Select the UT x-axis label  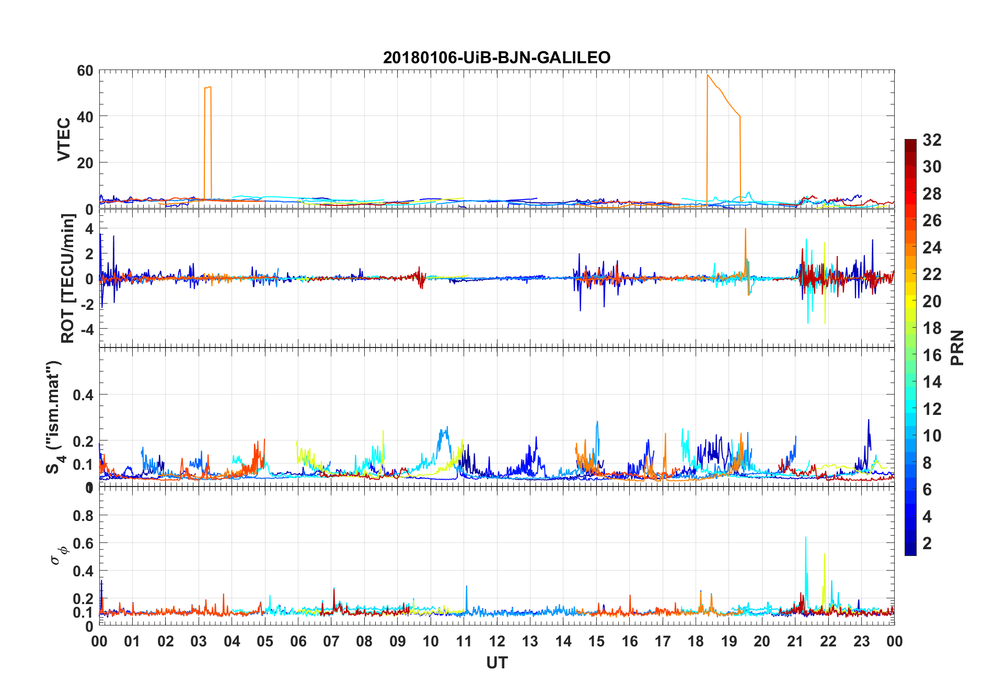click(x=496, y=663)
